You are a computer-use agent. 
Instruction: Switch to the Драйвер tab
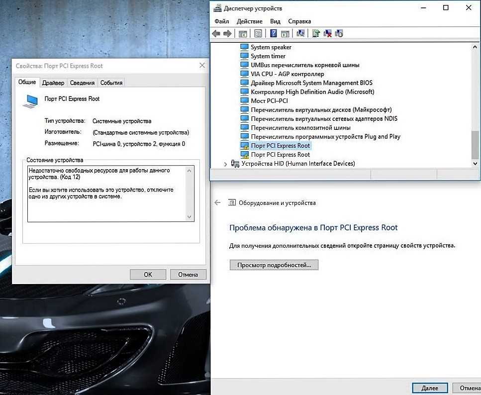tap(53, 83)
